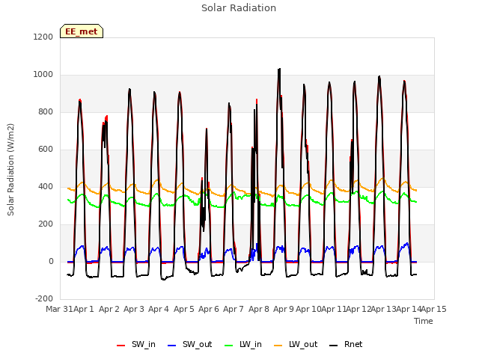Click the red SW_in legend swatch
479x359 pixels.
tap(121, 346)
